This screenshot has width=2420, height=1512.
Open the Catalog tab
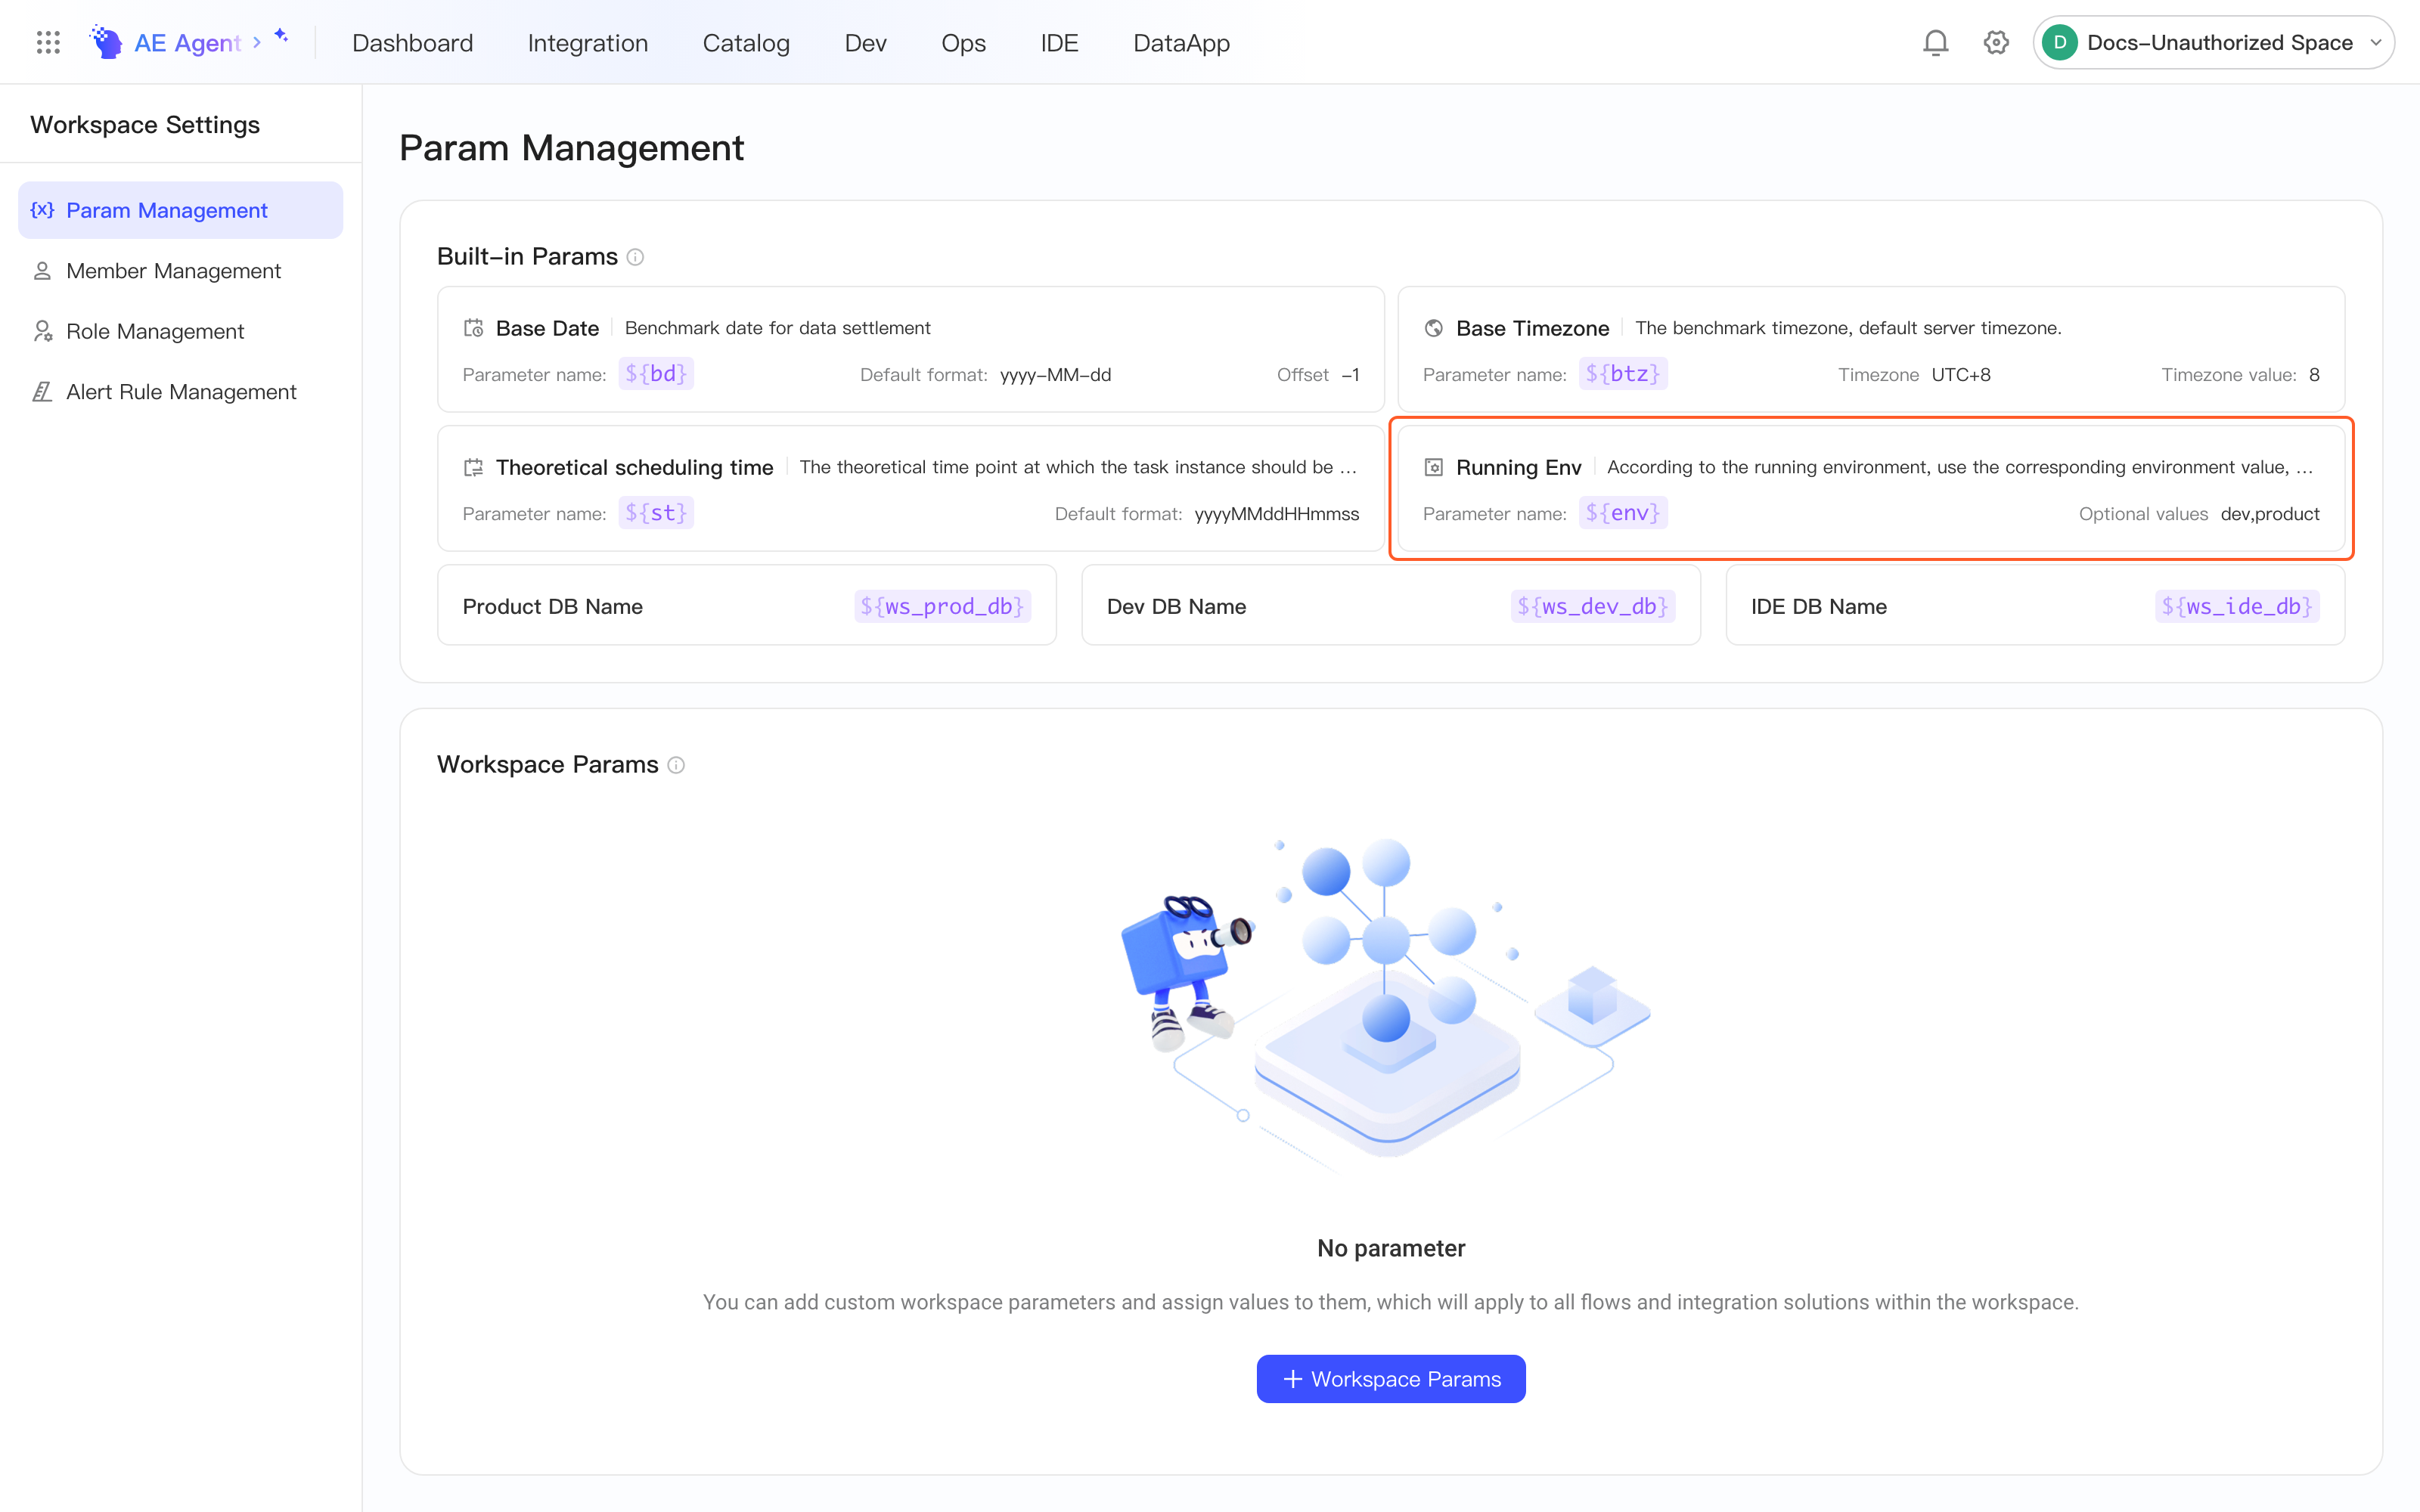click(x=746, y=43)
